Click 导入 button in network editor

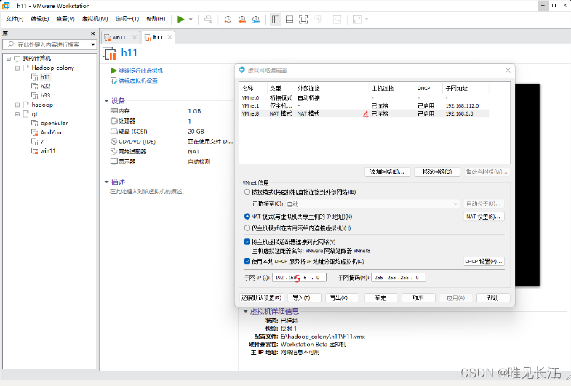pos(305,298)
